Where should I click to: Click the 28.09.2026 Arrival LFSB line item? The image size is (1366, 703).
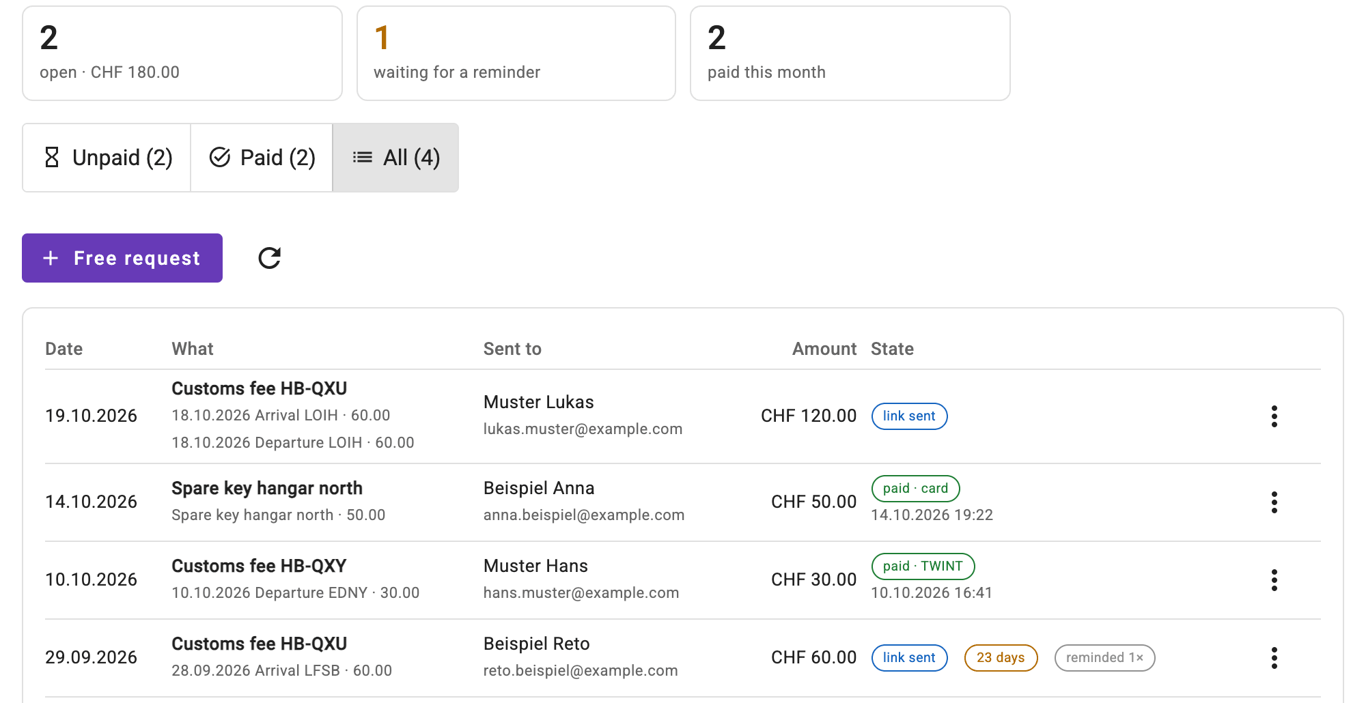pos(282,671)
